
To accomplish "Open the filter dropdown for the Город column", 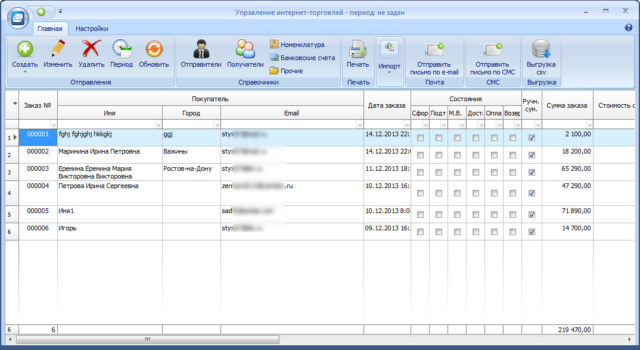I will tap(216, 124).
